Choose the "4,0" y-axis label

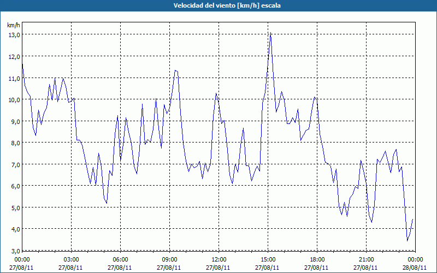[15, 229]
